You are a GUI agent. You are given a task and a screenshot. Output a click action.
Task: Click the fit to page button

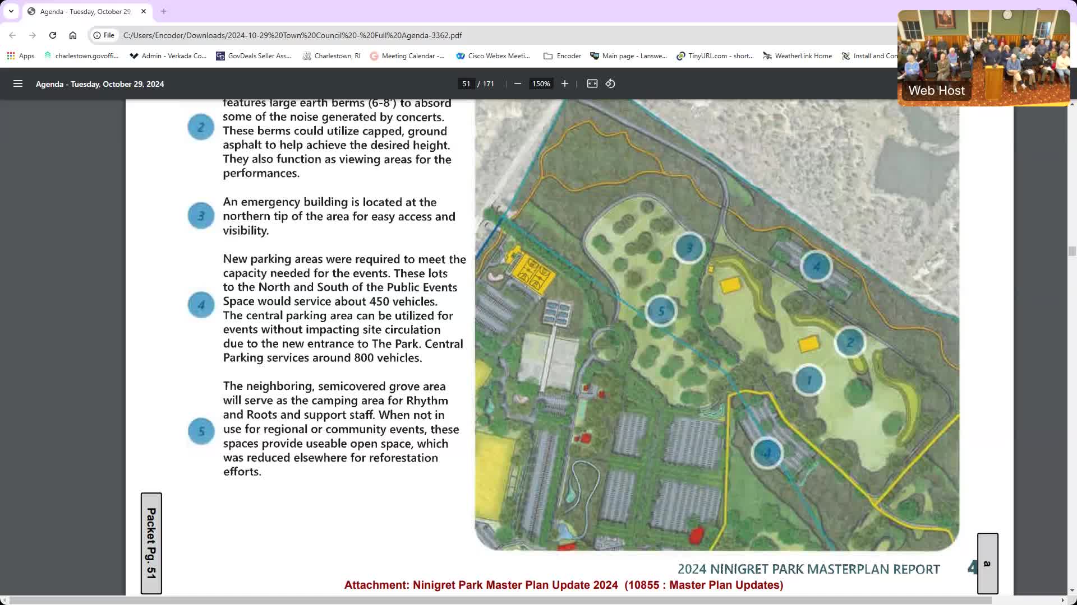click(592, 83)
